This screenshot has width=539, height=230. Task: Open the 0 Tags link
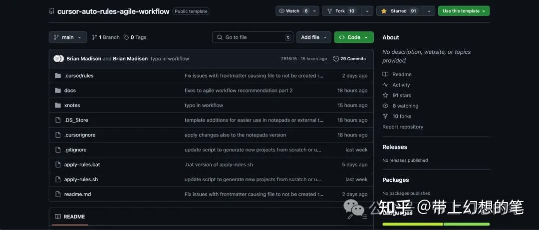(x=135, y=37)
